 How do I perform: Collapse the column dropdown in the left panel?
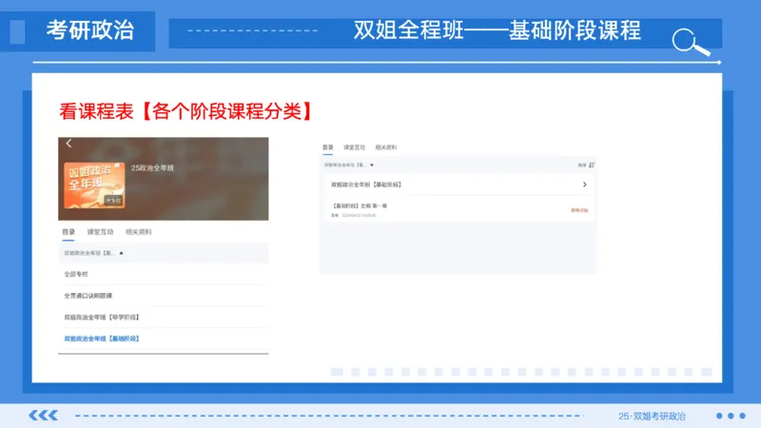click(x=122, y=253)
